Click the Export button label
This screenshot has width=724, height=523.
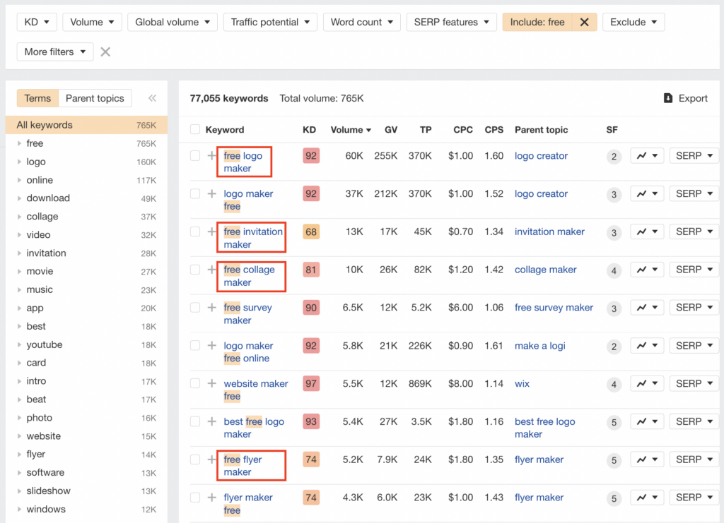tap(693, 98)
